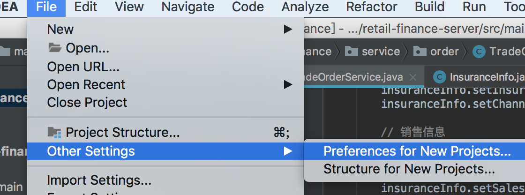
Task: Expand the Open Recent submenu arrow
Action: click(x=288, y=84)
